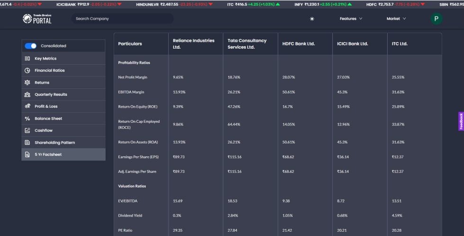Toggle the light/dark theme sun icon
Viewport: 464px width, 236px height.
(312, 18)
